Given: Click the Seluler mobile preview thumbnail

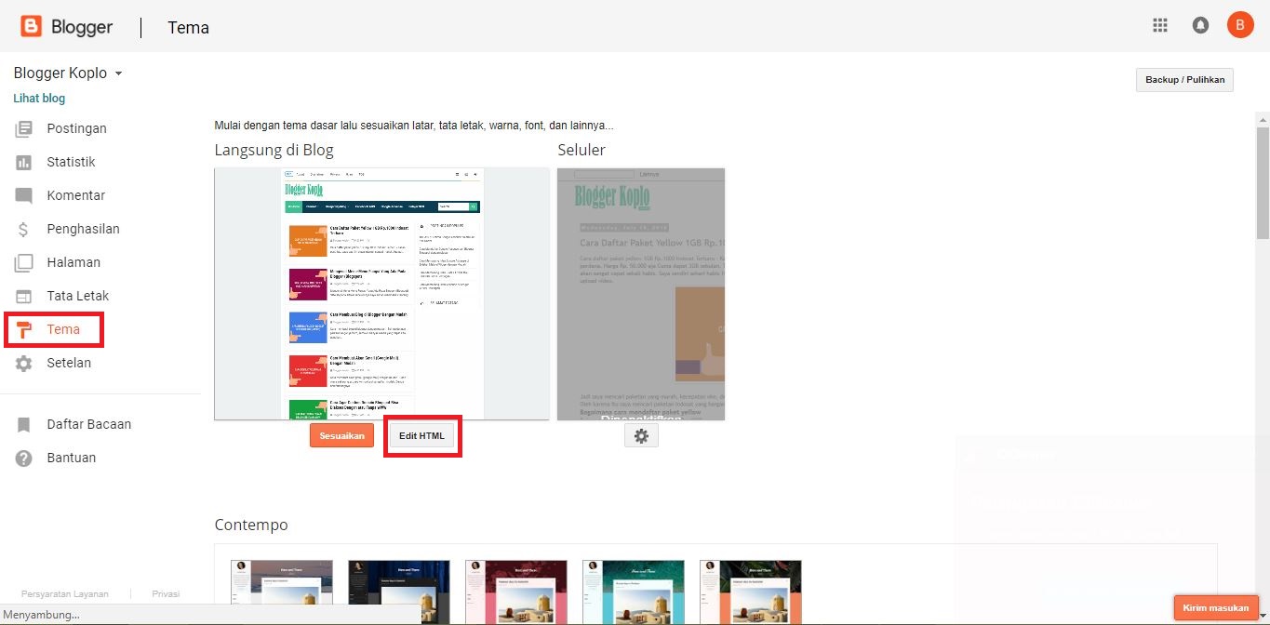Looking at the screenshot, I should (641, 294).
